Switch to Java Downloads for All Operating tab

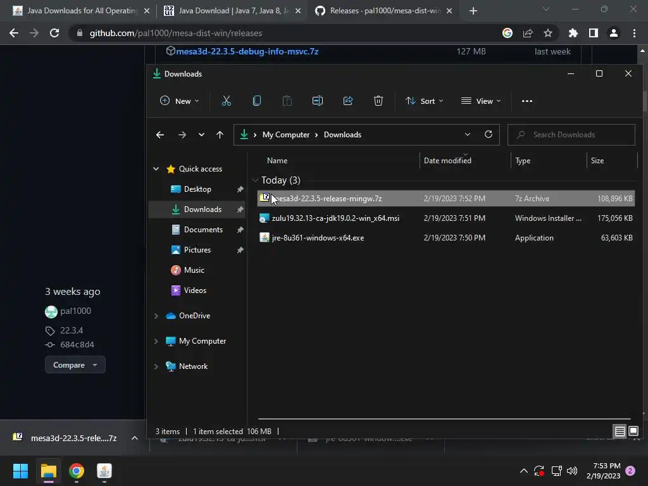[80, 11]
